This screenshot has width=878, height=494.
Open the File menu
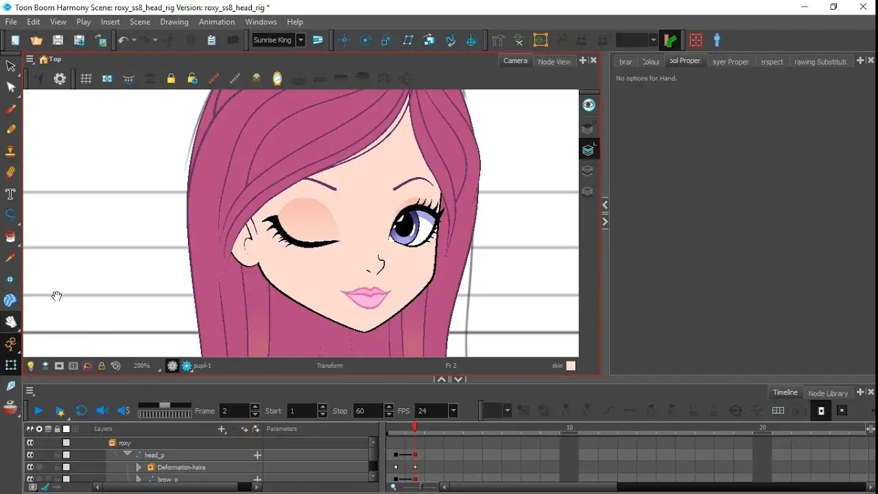(x=11, y=22)
